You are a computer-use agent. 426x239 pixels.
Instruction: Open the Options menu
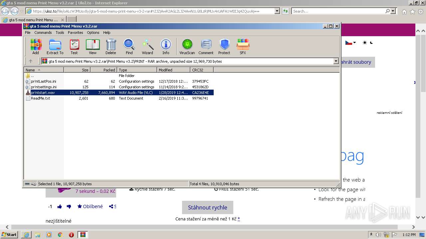pos(93,33)
